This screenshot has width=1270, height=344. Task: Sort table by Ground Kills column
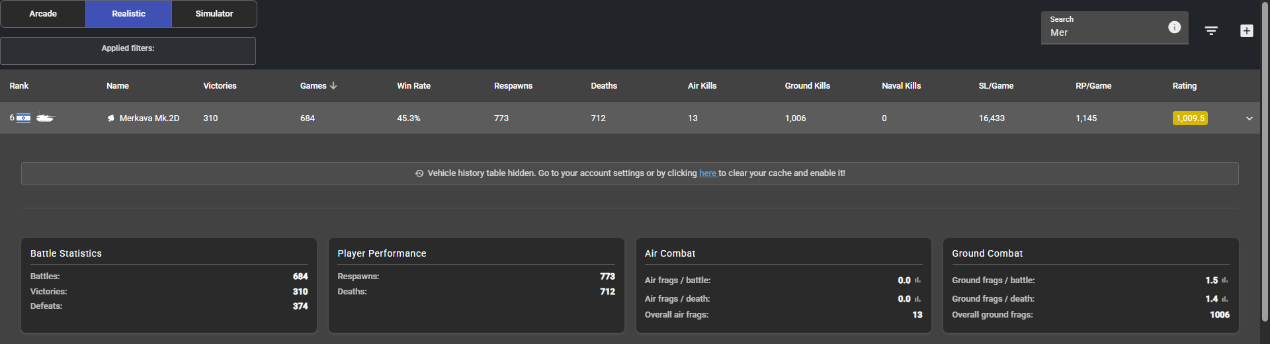[807, 86]
